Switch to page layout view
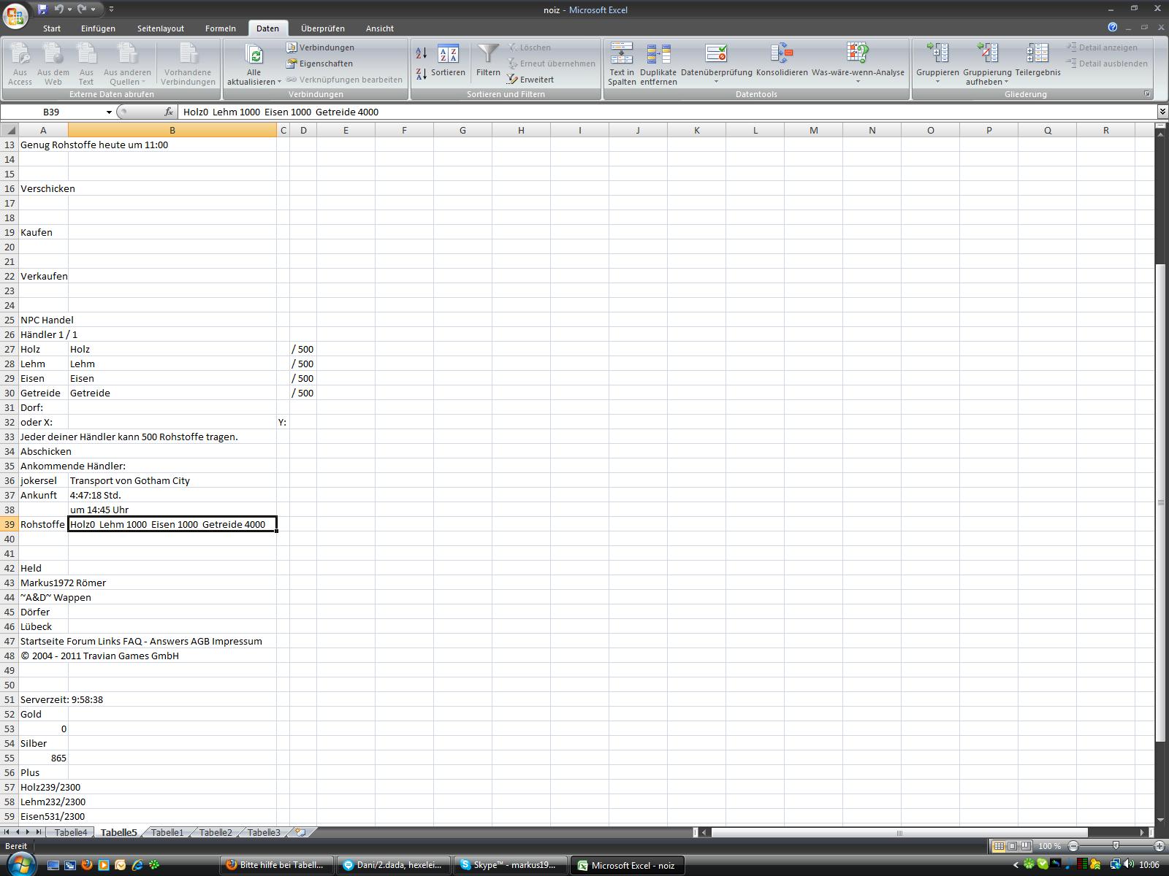The image size is (1169, 876). pos(1012,846)
